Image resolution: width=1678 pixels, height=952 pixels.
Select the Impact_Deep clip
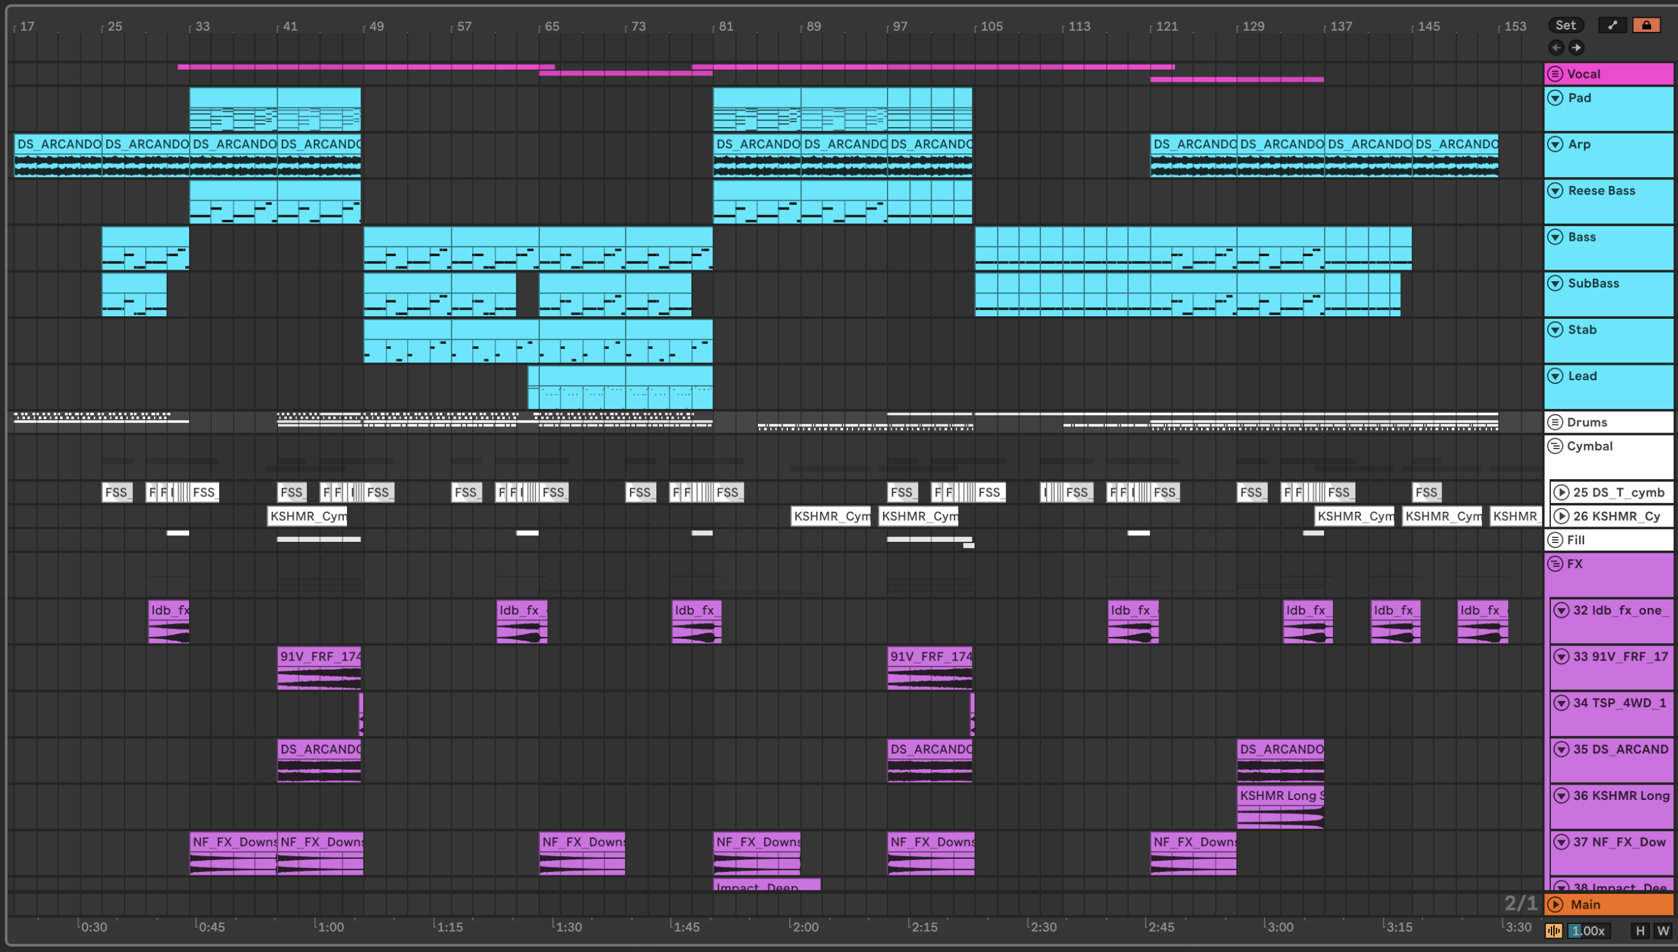coord(766,885)
